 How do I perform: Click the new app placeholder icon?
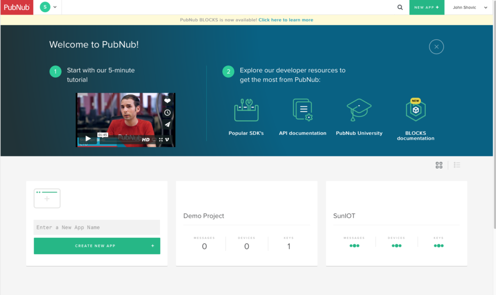(47, 198)
